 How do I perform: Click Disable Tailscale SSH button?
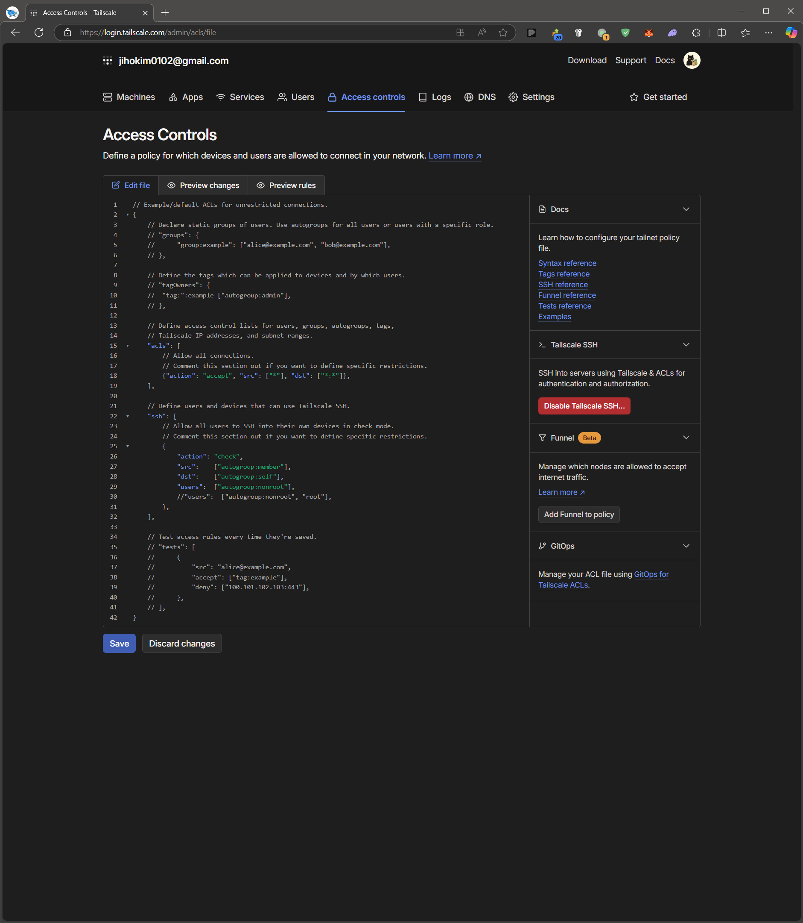coord(584,406)
